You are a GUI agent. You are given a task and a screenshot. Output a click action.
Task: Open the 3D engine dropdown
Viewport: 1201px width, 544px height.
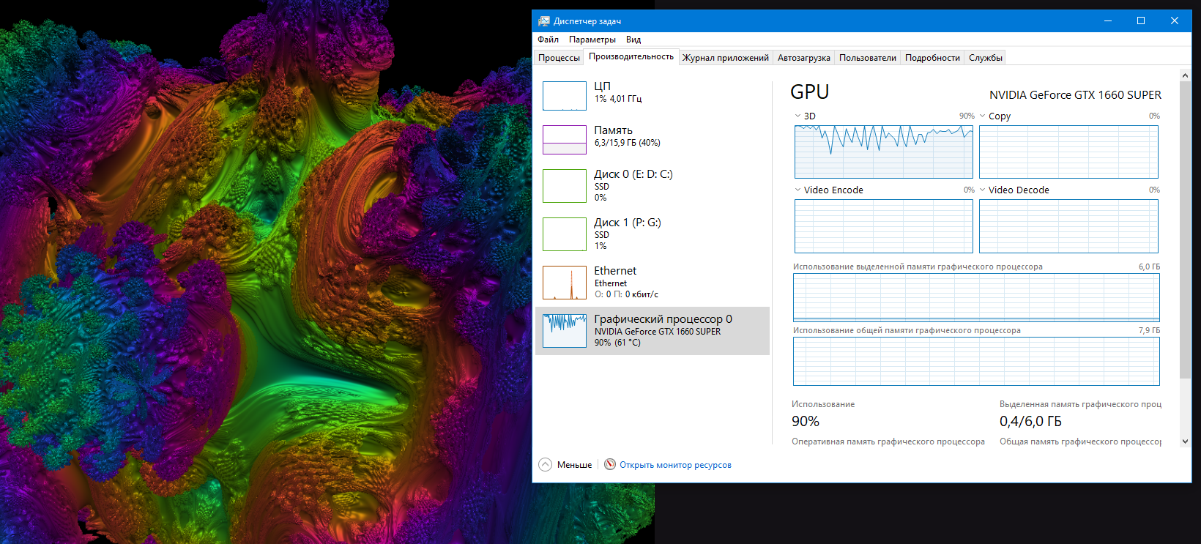point(798,116)
